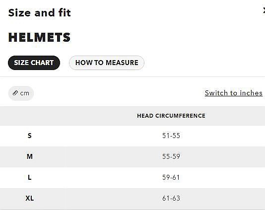Select the S size row label
Screen dimensions: 265x219
click(30, 136)
